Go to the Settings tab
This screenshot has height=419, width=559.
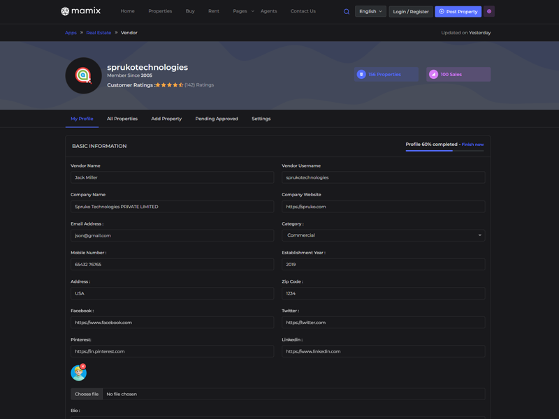click(261, 119)
